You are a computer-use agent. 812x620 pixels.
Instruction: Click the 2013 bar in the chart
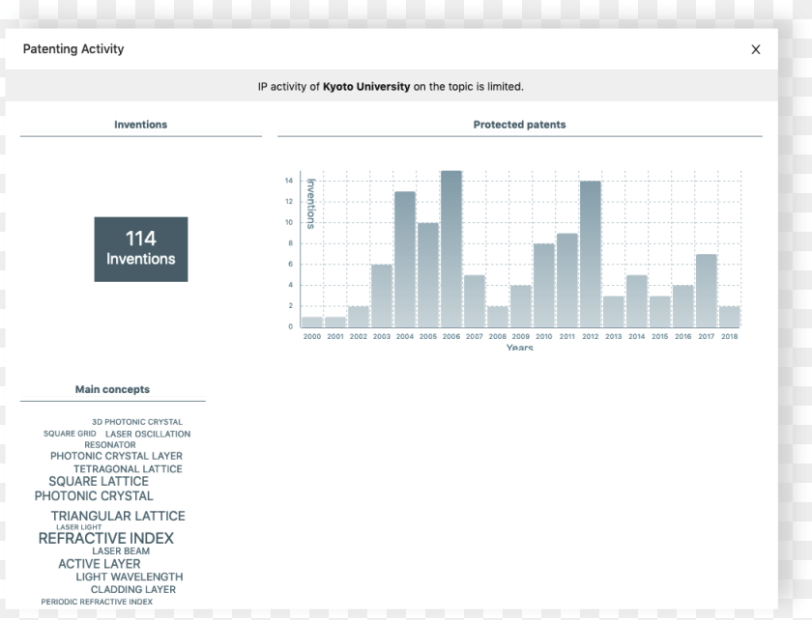pyautogui.click(x=614, y=312)
